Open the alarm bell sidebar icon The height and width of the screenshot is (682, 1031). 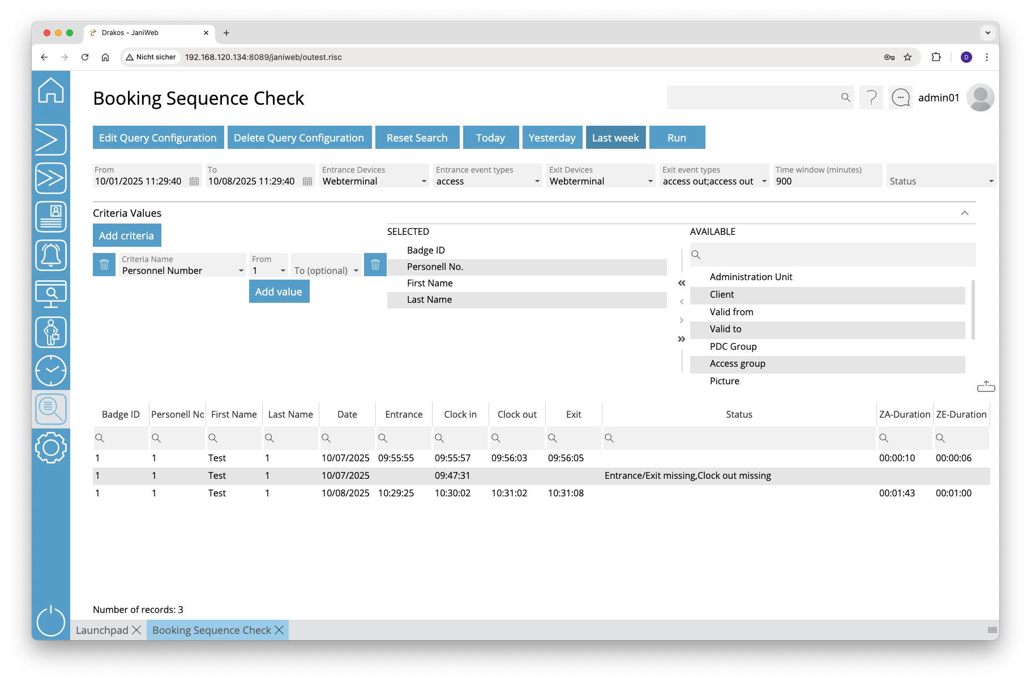click(51, 255)
